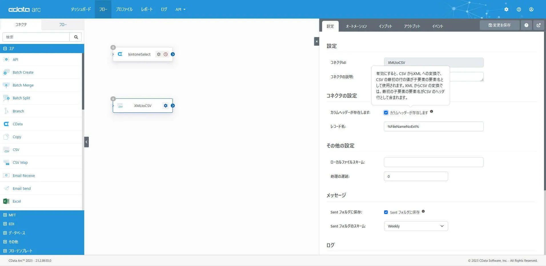This screenshot has height=266, width=546.
Task: Select the Email Receive connector
Action: pos(41,176)
